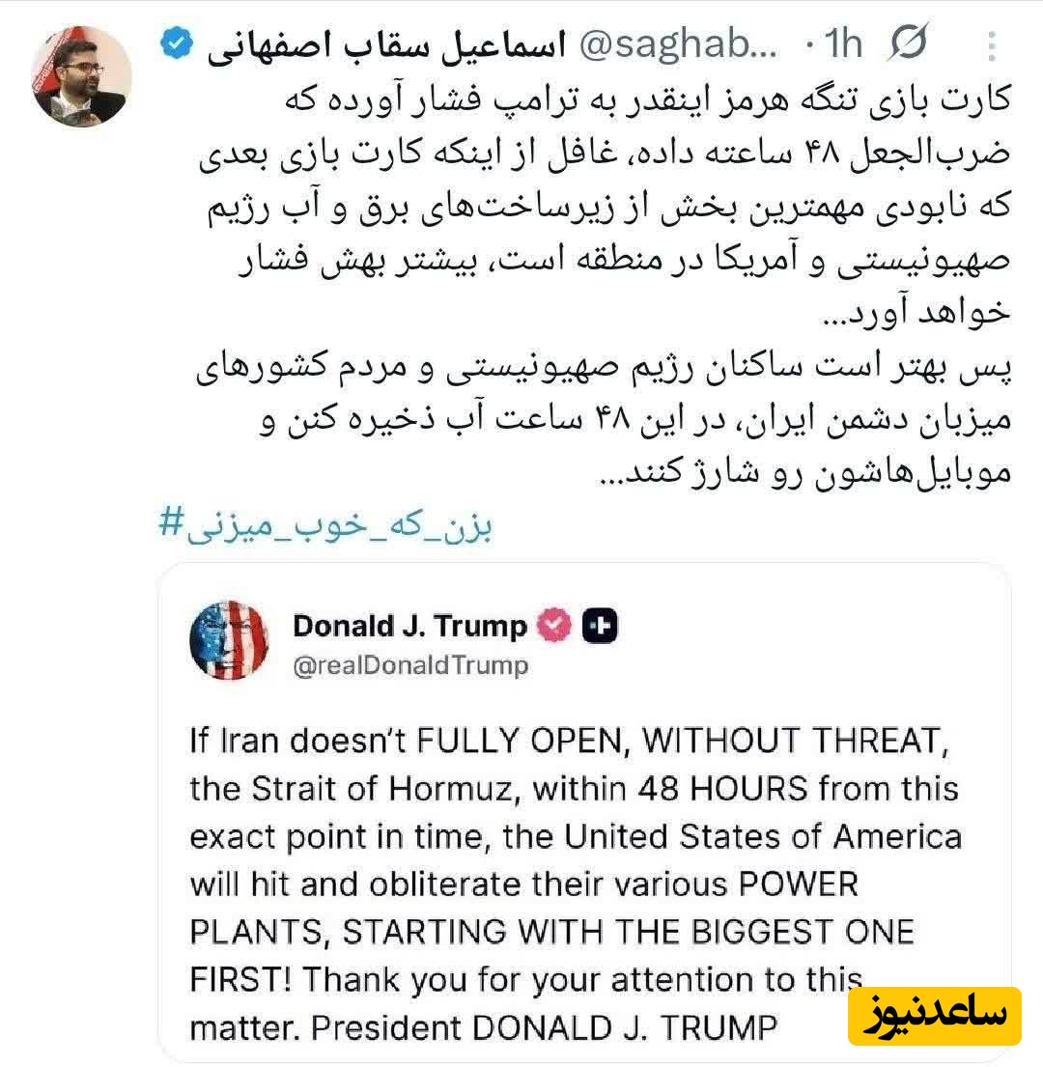1043x1067 pixels.
Task: Open the اسماعیل سقاب اصفهانی display name
Action: click(386, 45)
